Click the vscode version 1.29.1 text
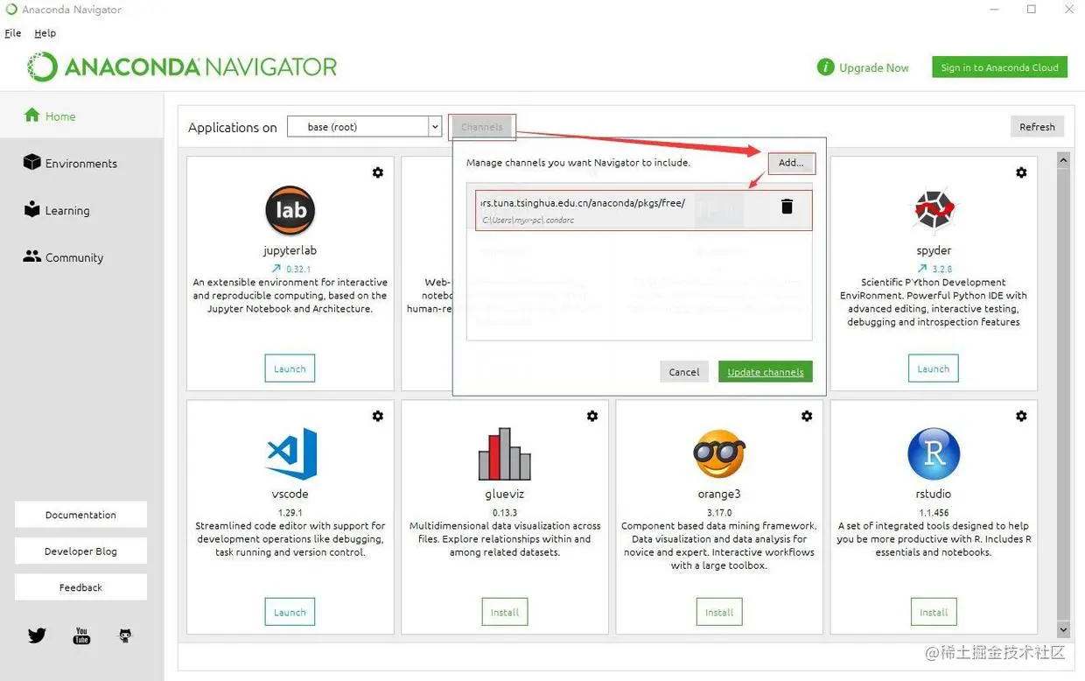 (x=290, y=513)
